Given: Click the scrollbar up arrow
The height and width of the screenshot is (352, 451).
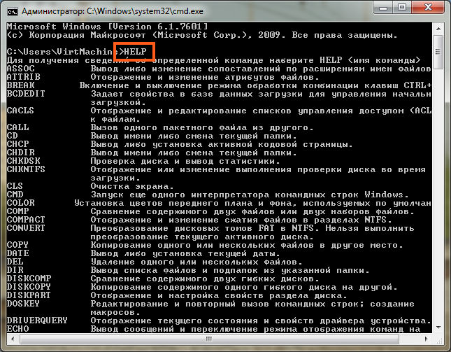Looking at the screenshot, I should 438,29.
